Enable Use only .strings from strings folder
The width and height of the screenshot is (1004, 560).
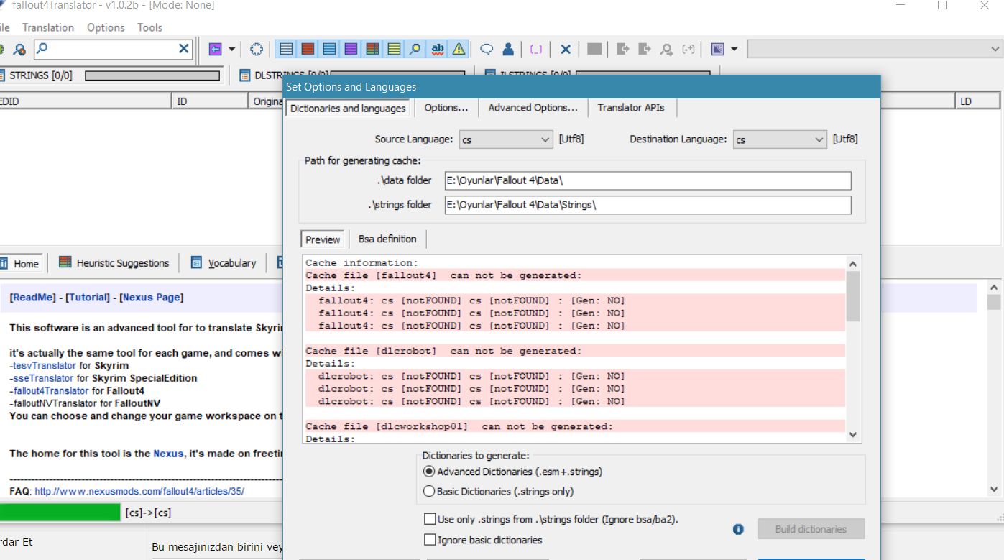coord(552,519)
